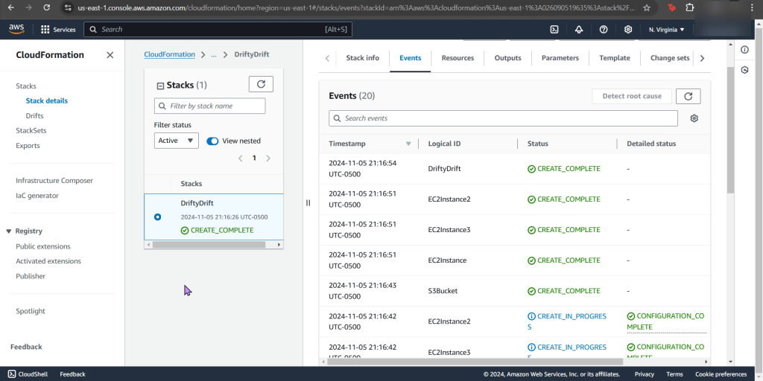Switch to the Template tab
The height and width of the screenshot is (381, 763).
tap(614, 58)
